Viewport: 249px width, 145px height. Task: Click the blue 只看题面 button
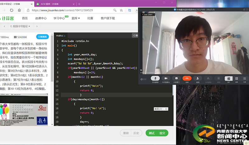[x=42, y=37]
